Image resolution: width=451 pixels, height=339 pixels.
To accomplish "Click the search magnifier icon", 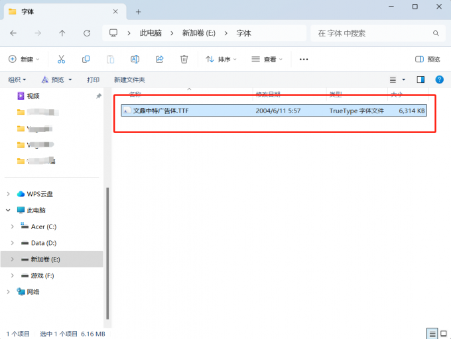I will click(x=436, y=33).
